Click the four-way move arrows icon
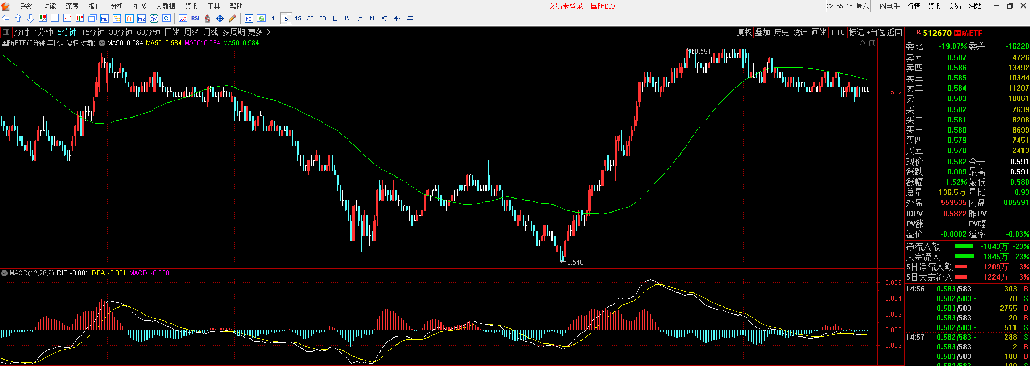Viewport: 1030px width, 366px height. (x=220, y=18)
